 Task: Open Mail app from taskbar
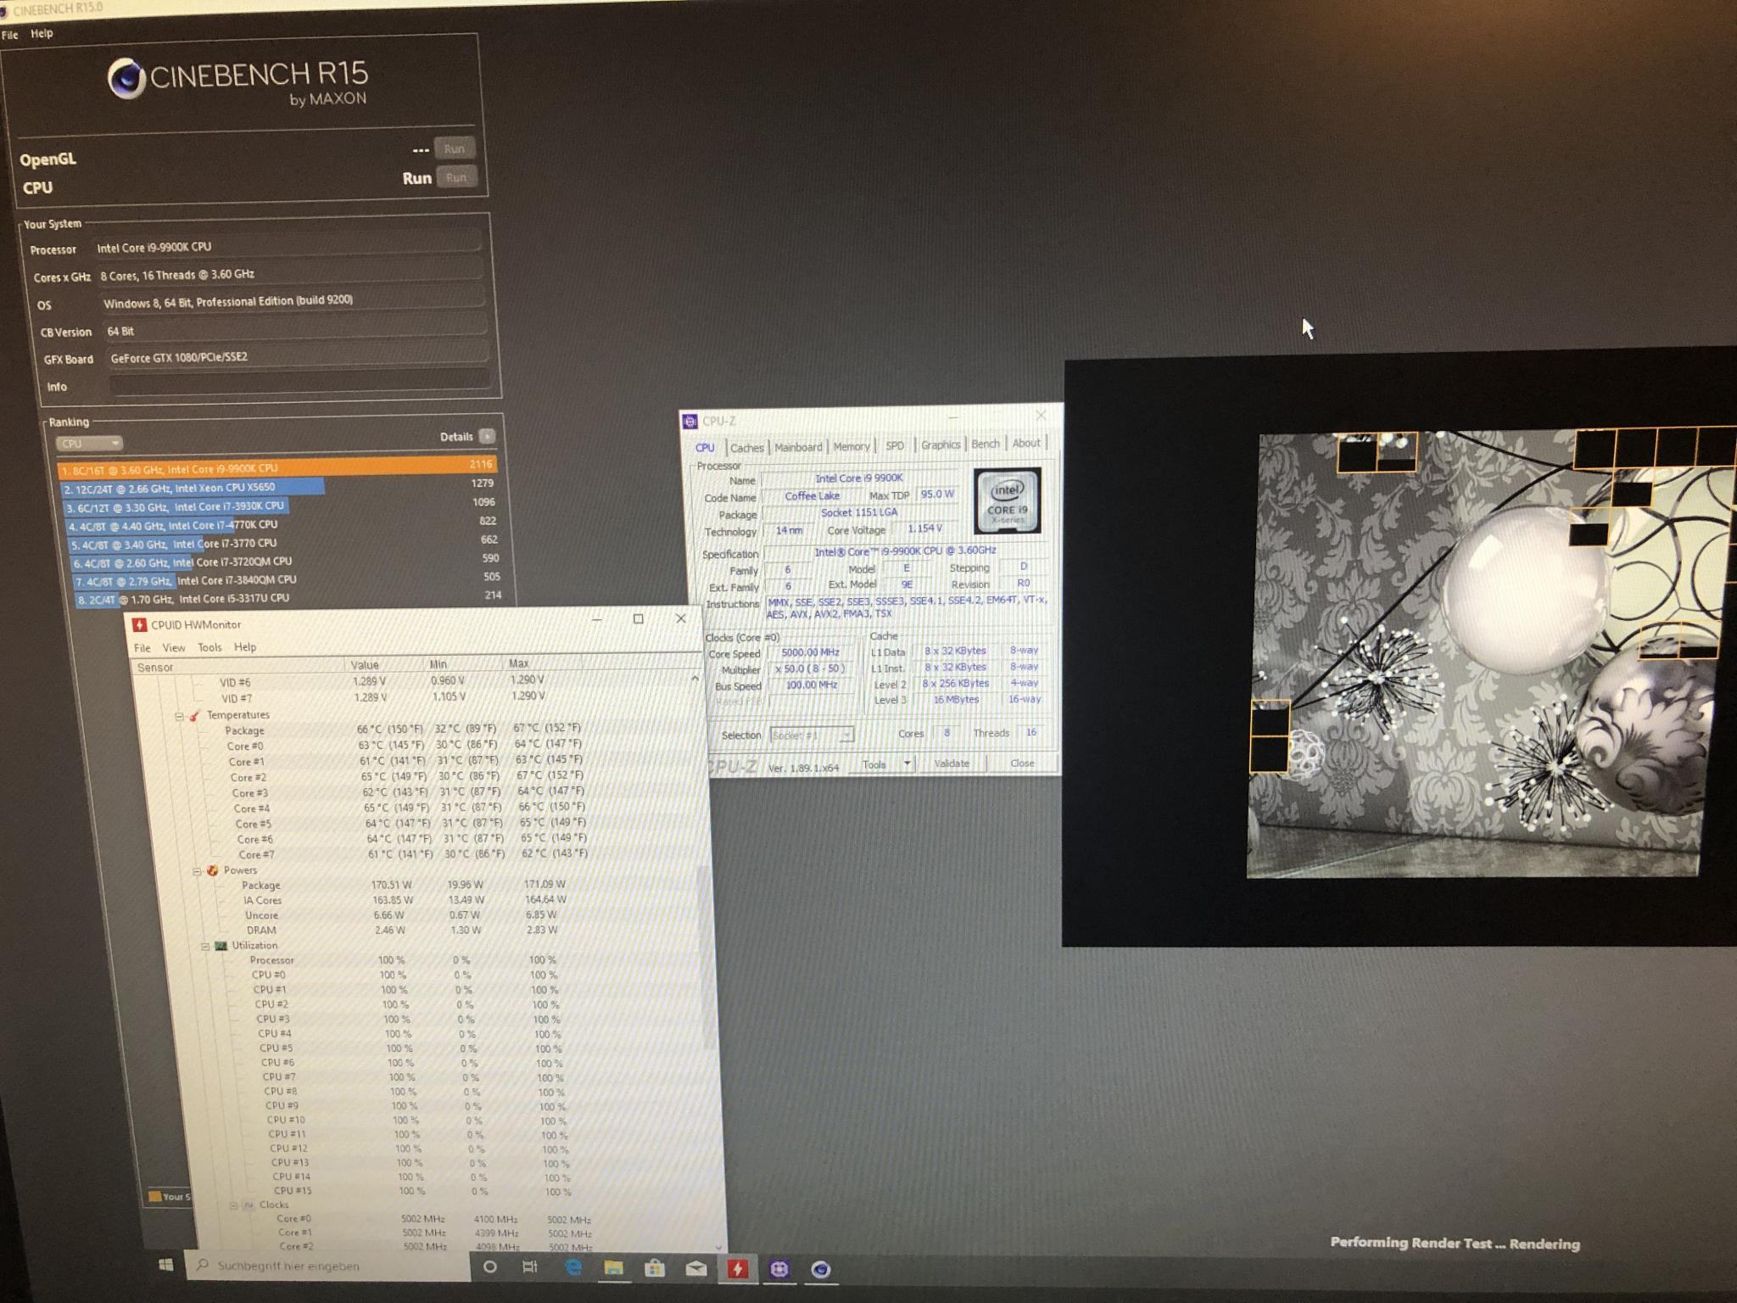tap(695, 1268)
